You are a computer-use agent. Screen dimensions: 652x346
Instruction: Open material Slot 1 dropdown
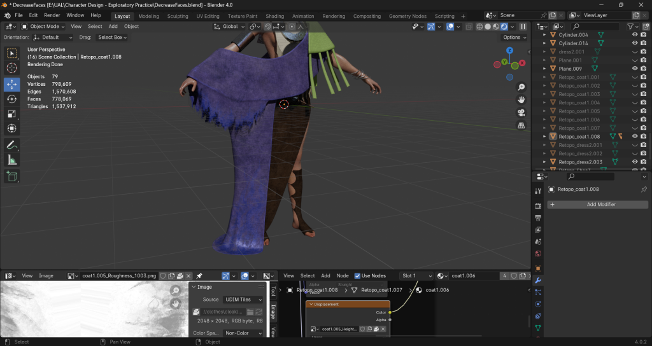tap(416, 276)
